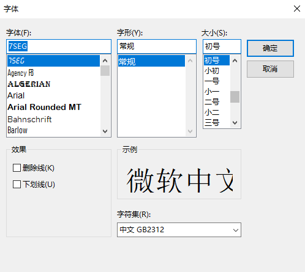Close the 字体 dialog window
This screenshot has width=305, height=272.
coord(297,9)
